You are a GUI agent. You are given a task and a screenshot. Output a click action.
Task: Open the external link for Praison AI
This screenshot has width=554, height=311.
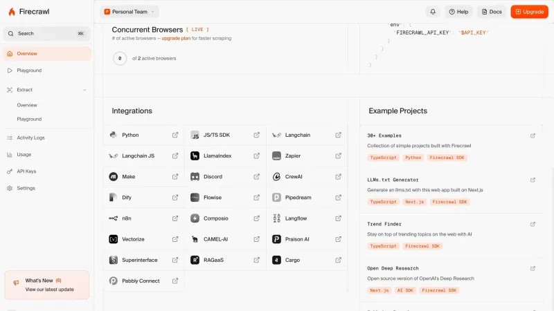(338, 239)
